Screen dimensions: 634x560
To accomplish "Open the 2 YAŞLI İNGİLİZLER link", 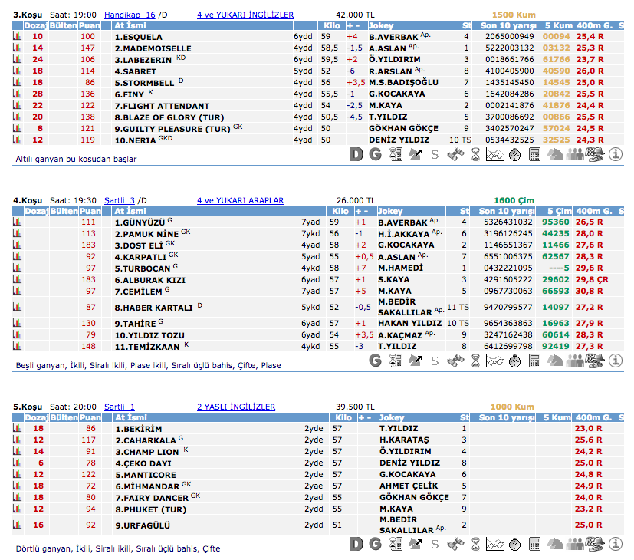I will pos(236,407).
